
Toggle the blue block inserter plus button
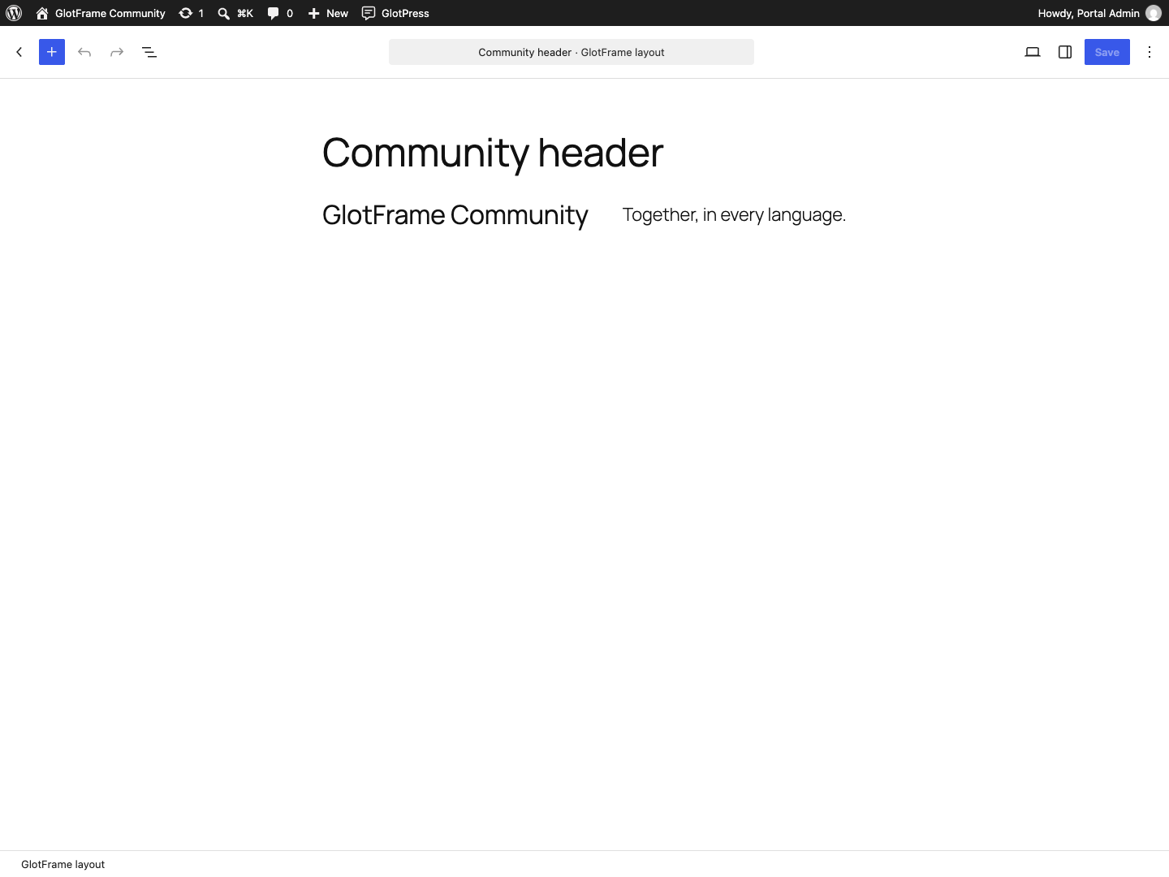click(x=52, y=52)
